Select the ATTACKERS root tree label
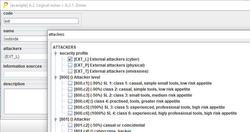Screen dimensions: 250x132 point(64,47)
